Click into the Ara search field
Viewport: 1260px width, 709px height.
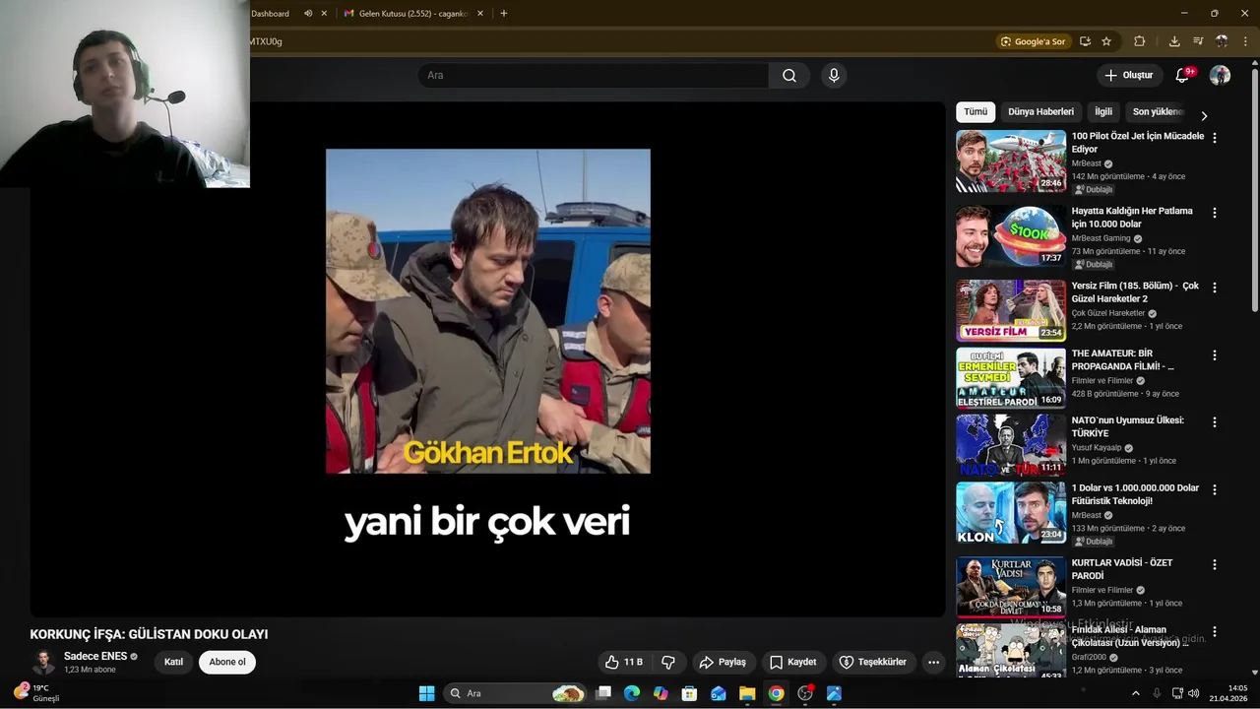point(594,76)
